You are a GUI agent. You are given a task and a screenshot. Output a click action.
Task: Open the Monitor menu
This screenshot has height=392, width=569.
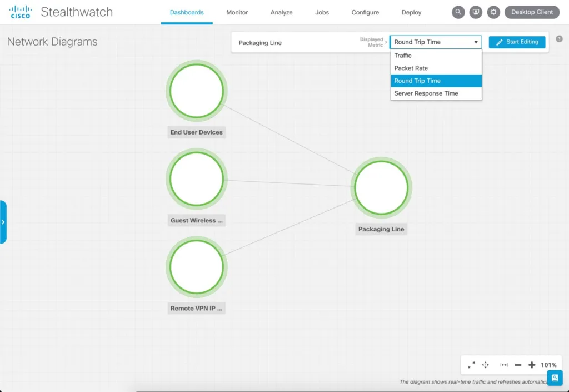237,12
